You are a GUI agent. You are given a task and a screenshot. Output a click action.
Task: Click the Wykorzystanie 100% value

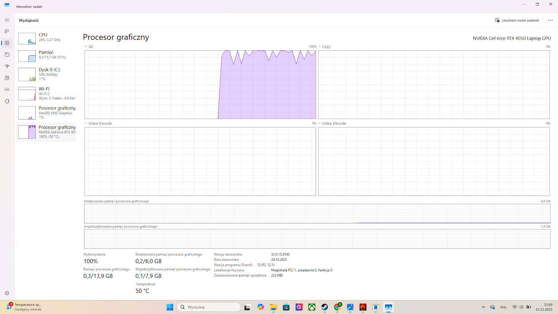tap(91, 261)
